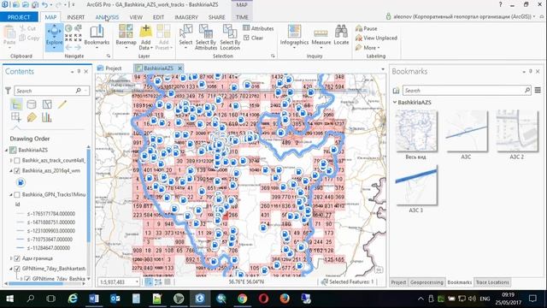The width and height of the screenshot is (547, 308).
Task: Collapse BashkiriaAZS group in Bookmarks pane
Action: (x=395, y=103)
